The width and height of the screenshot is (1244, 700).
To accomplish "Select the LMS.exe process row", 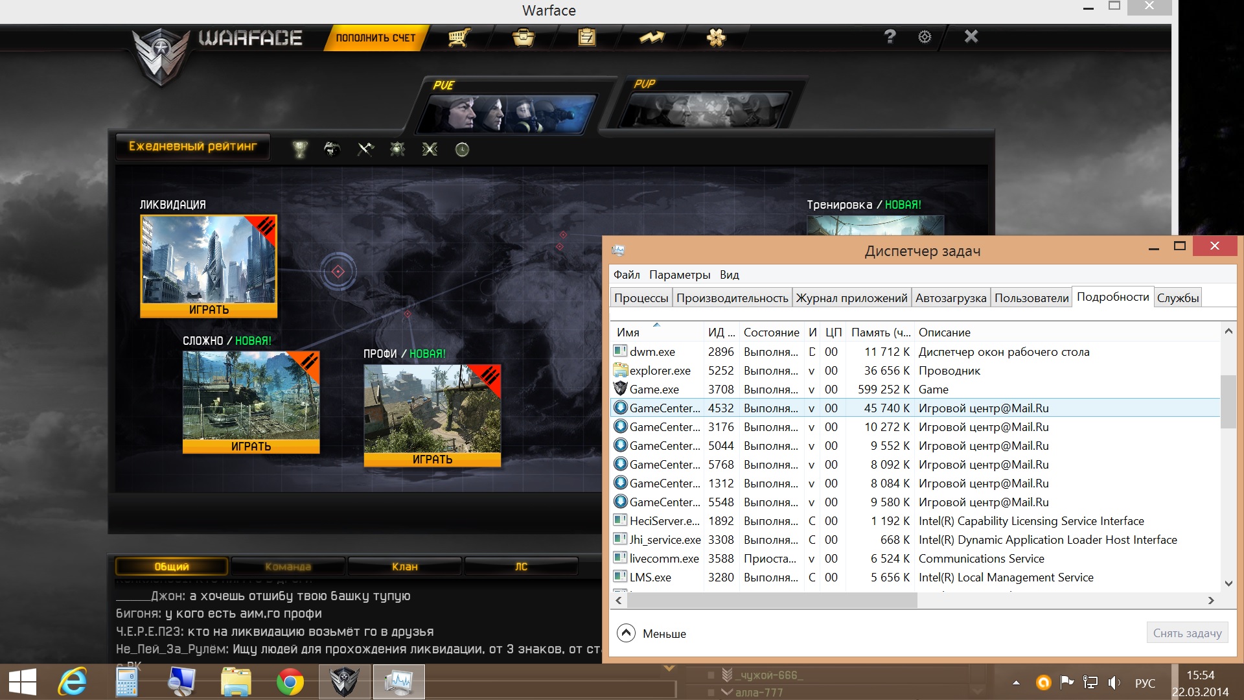I will click(916, 577).
